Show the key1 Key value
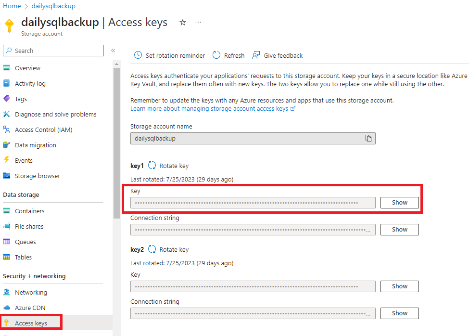 tap(400, 203)
